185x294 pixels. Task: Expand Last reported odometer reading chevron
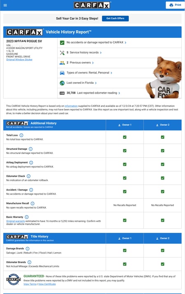[119, 93]
